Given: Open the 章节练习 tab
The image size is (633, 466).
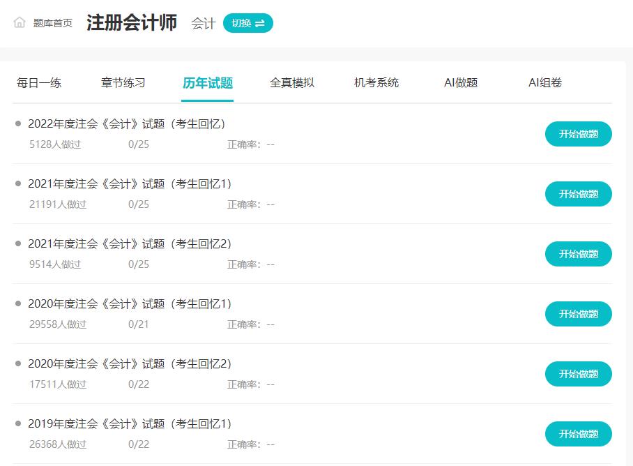Looking at the screenshot, I should [123, 83].
